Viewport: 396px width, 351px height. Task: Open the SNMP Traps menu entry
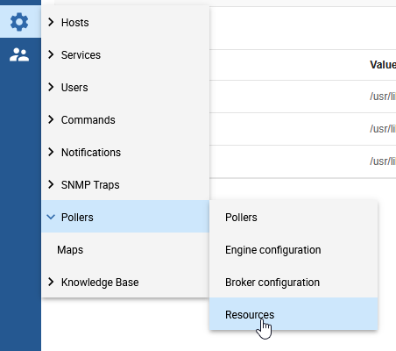click(x=125, y=184)
